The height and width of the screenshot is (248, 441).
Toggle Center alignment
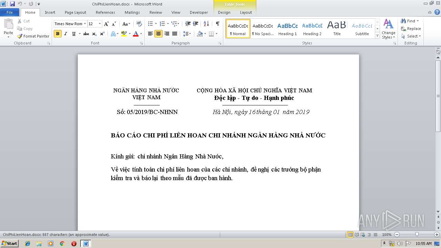tap(158, 34)
